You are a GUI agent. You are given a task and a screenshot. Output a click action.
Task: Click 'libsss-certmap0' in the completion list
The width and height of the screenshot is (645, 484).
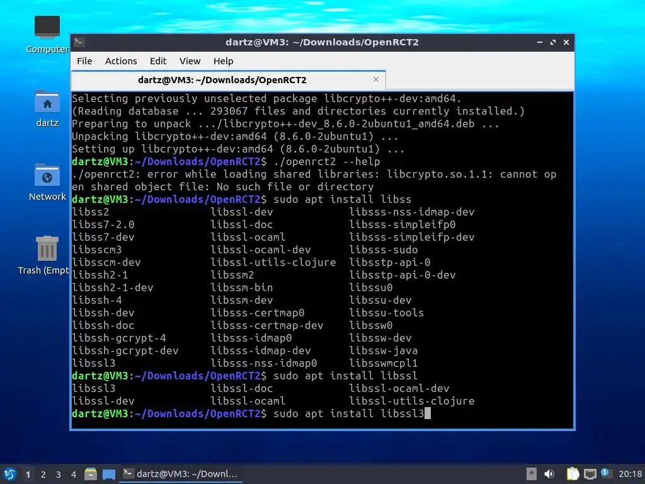pos(258,313)
